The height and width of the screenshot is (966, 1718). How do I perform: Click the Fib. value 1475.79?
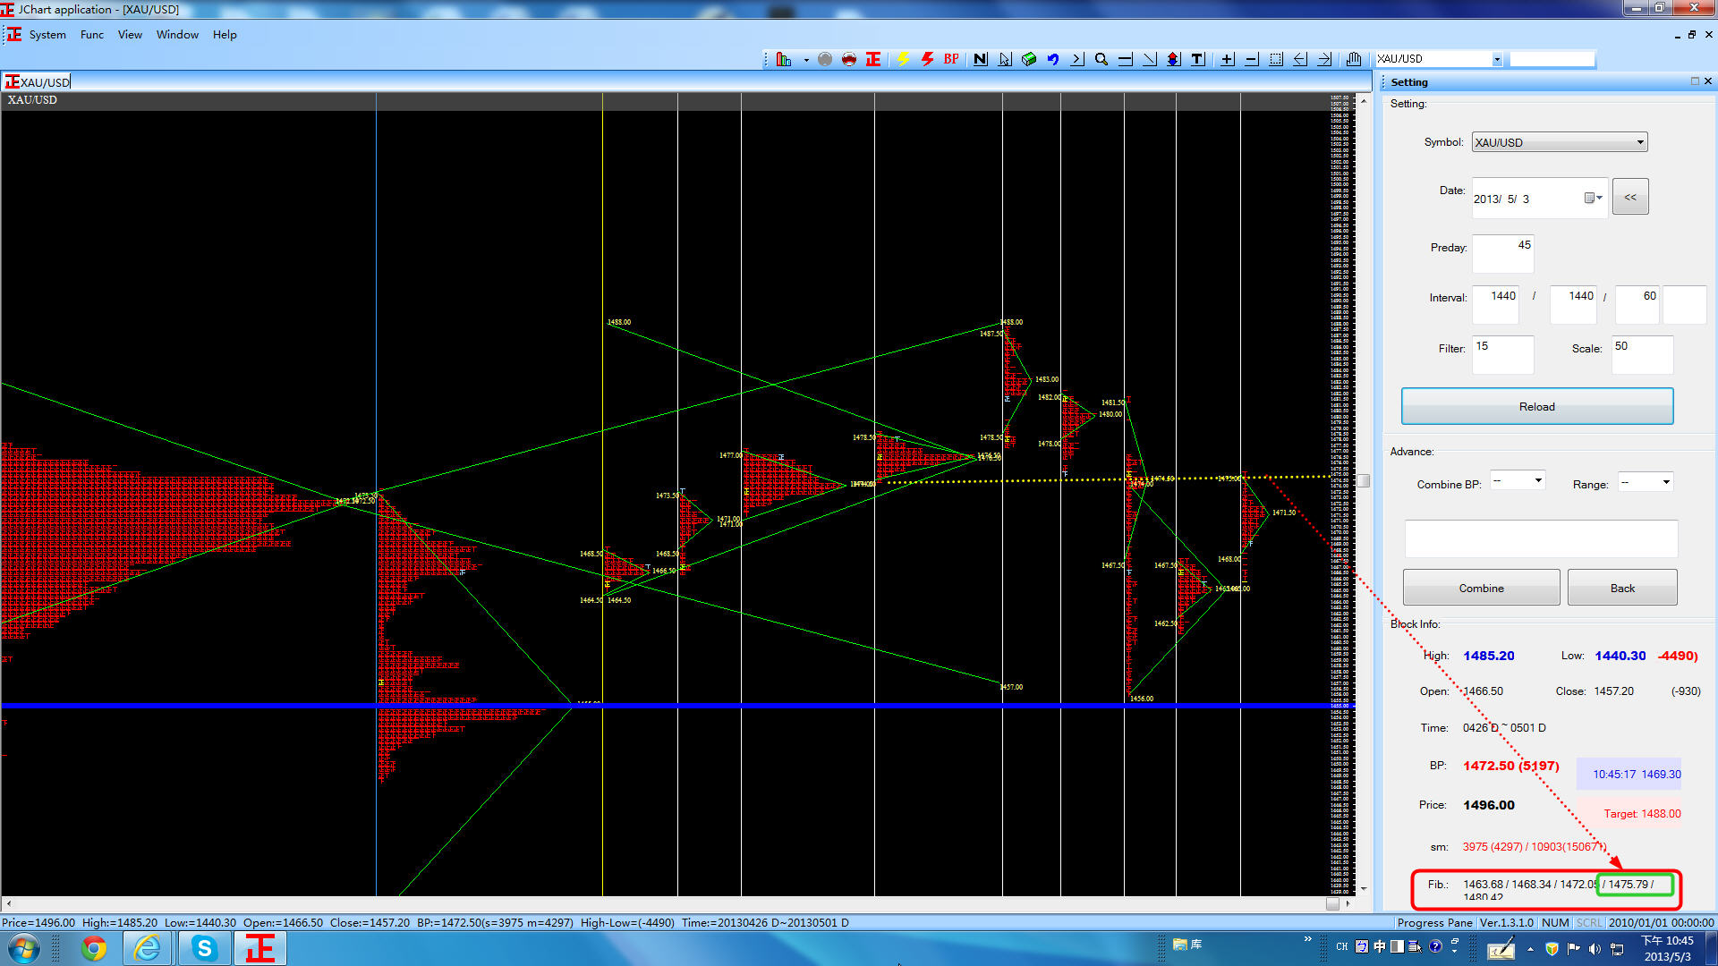tap(1629, 885)
